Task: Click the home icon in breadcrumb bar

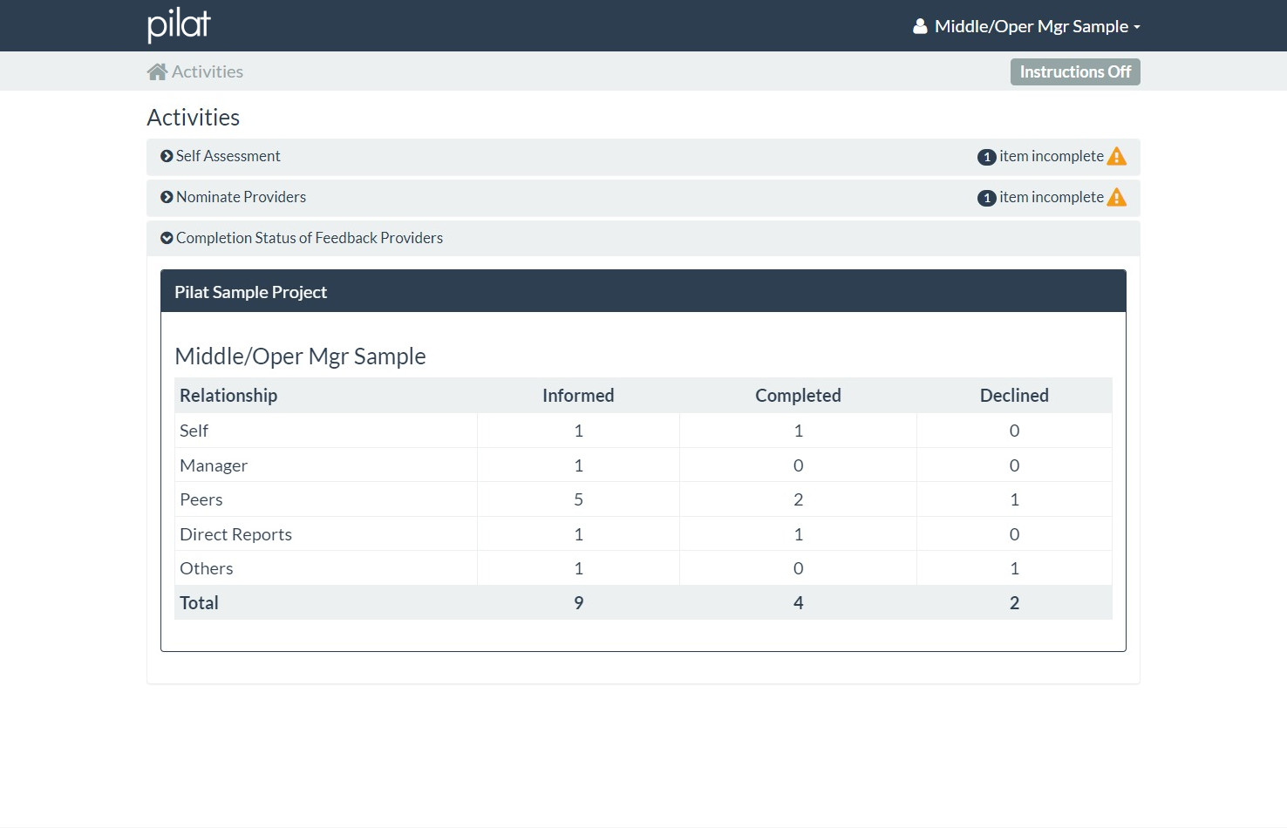Action: pyautogui.click(x=157, y=71)
